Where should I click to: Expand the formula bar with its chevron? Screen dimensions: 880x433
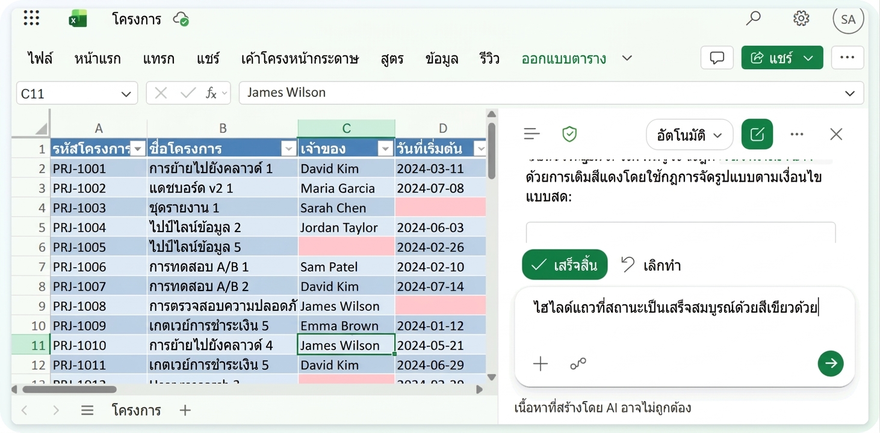pyautogui.click(x=850, y=93)
